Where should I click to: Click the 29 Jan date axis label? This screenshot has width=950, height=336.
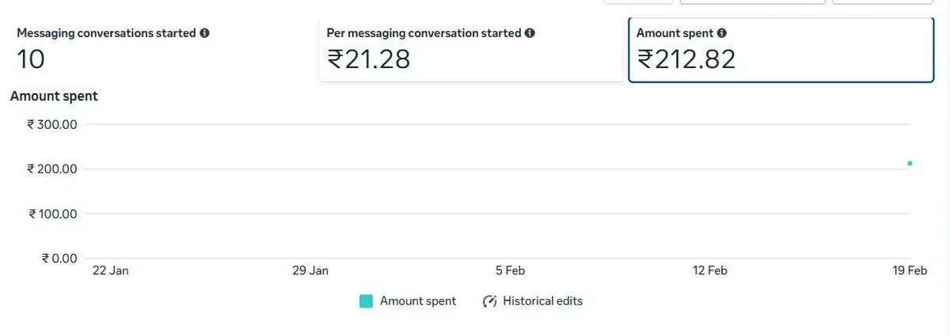click(x=310, y=270)
